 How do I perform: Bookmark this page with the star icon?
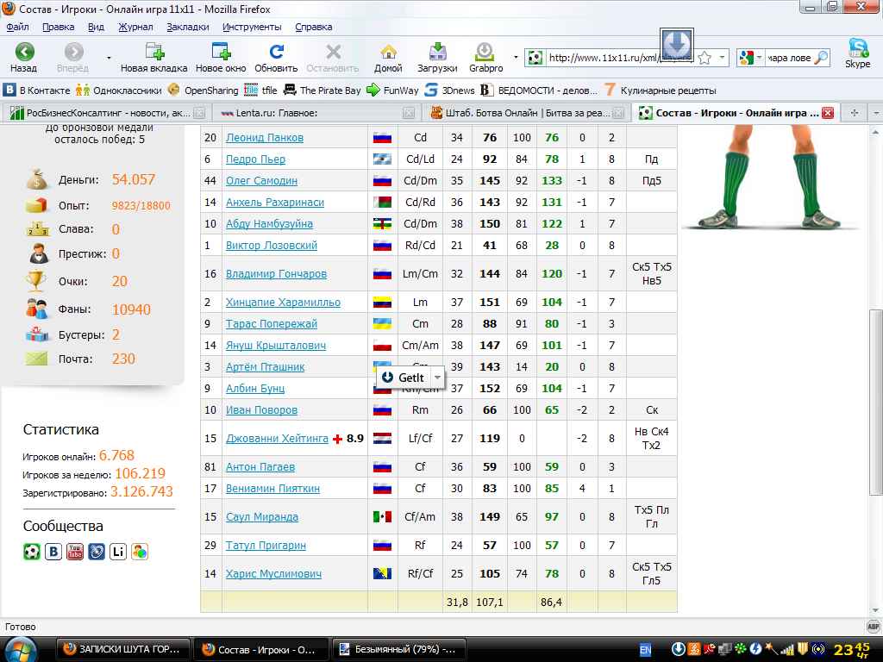coord(704,59)
